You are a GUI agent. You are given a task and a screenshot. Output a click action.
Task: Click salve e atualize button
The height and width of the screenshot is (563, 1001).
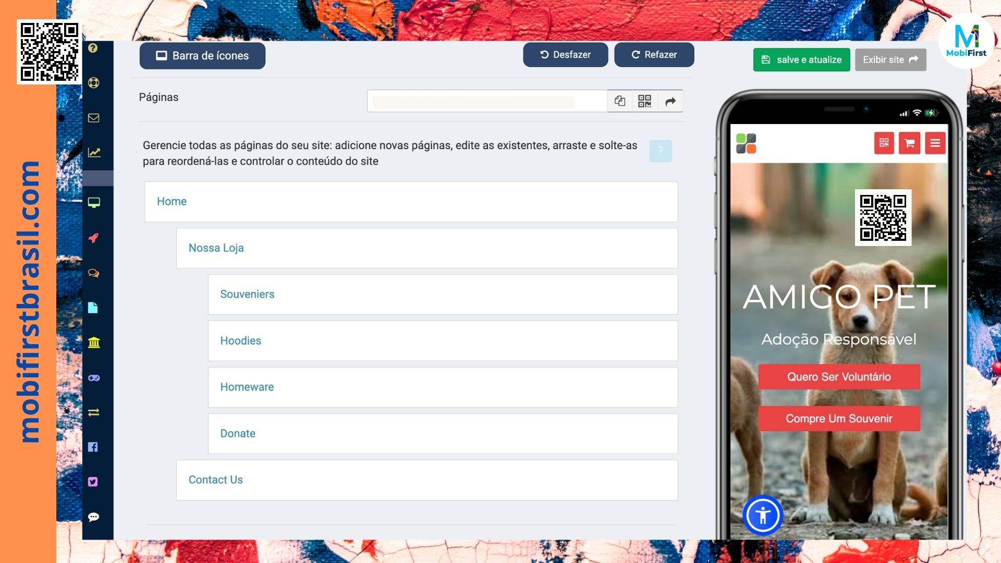801,60
